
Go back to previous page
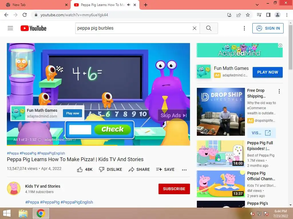pos(6,15)
